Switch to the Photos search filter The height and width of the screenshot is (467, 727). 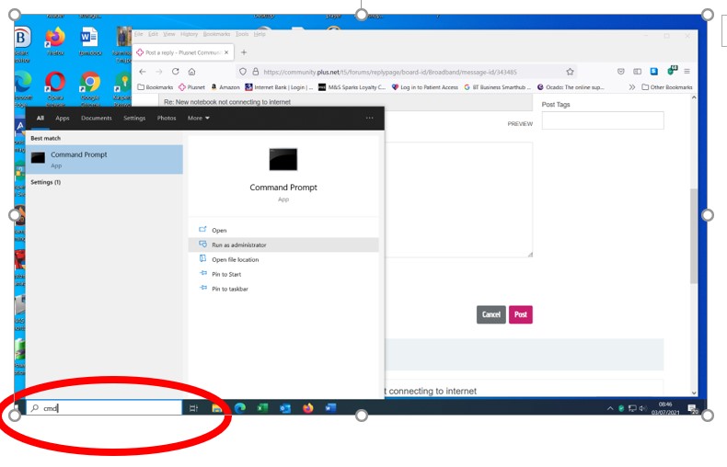tap(167, 119)
